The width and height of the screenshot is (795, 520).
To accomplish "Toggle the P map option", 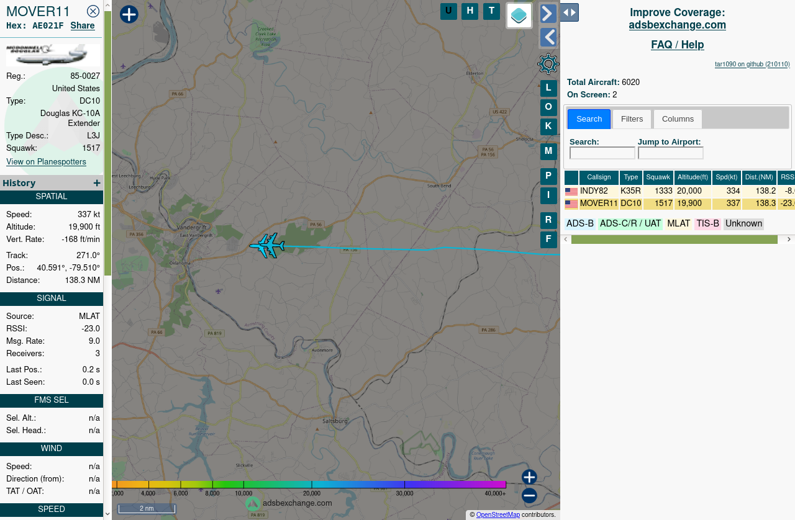I will tap(548, 176).
